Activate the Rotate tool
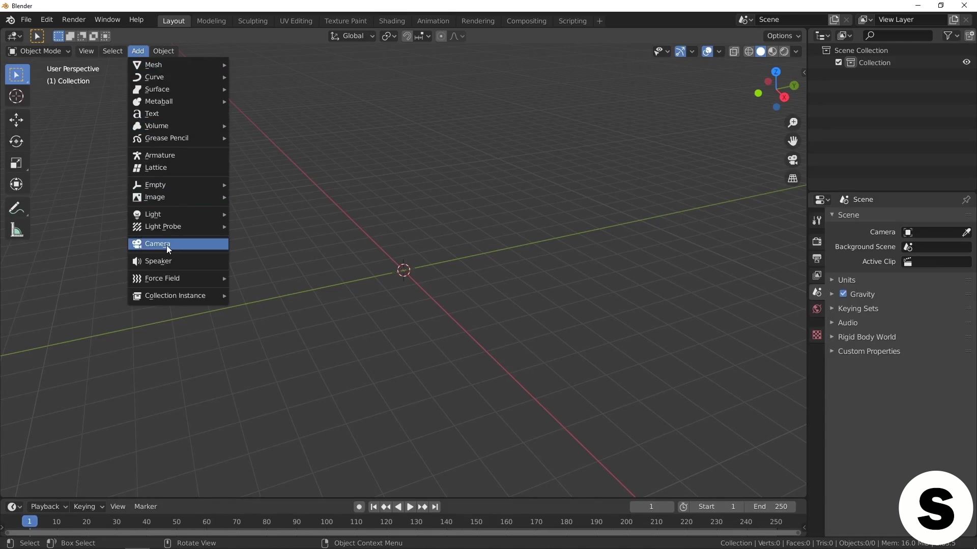This screenshot has width=977, height=549. coord(16,141)
